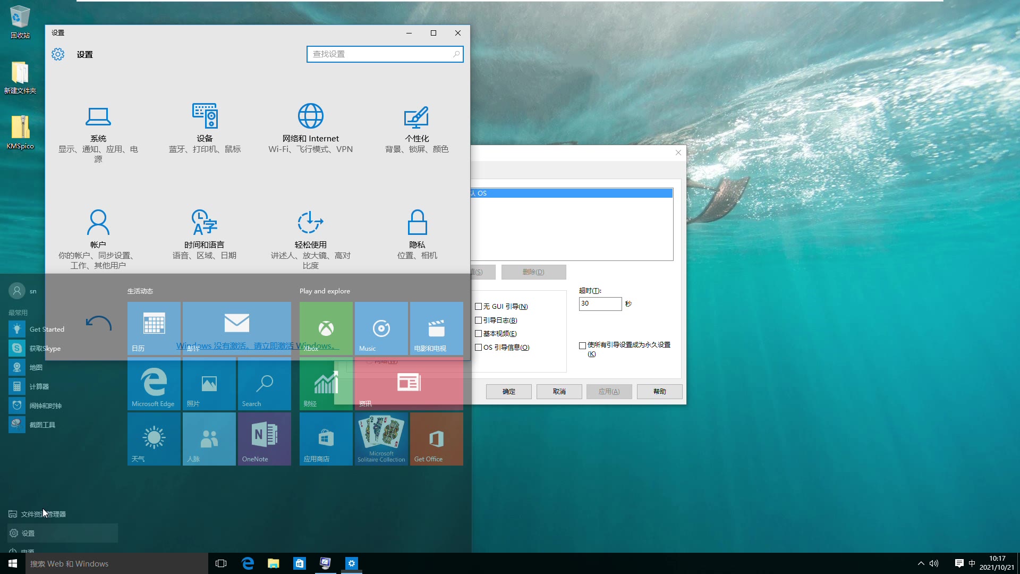Screen dimensions: 1020x574
Task: Open the OneNote tile
Action: (x=264, y=438)
